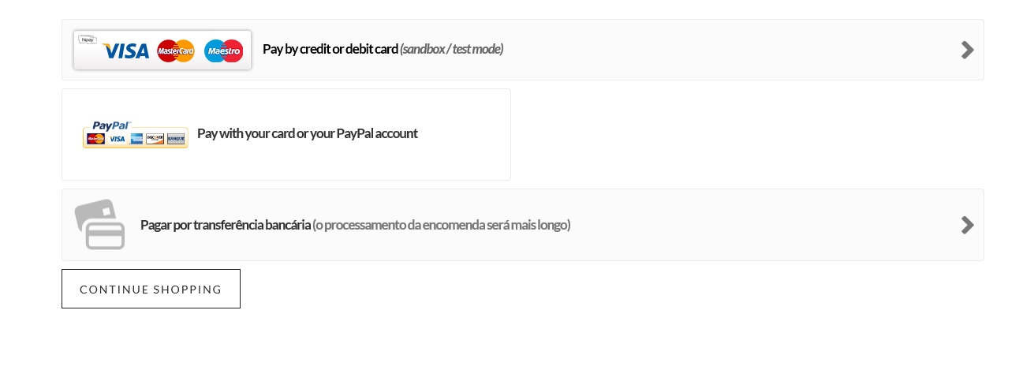Choose Pay with your card or PayPal account
The image size is (1023, 385).
pos(307,133)
